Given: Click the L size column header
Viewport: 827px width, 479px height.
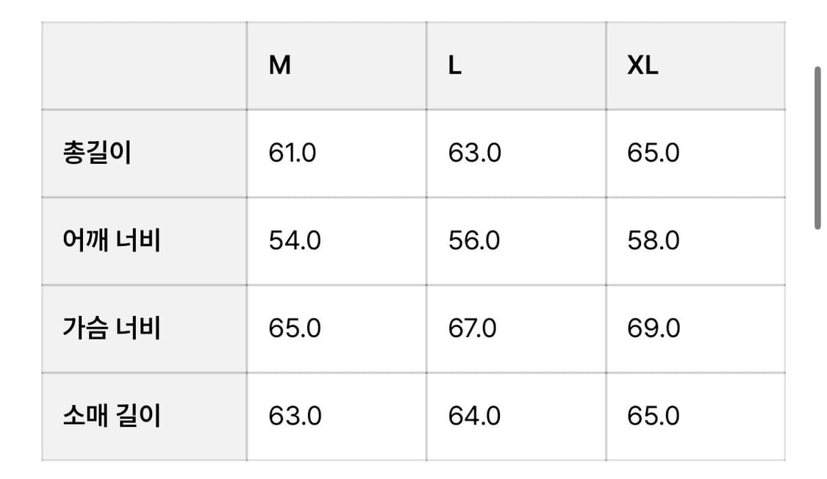Looking at the screenshot, I should tap(455, 66).
